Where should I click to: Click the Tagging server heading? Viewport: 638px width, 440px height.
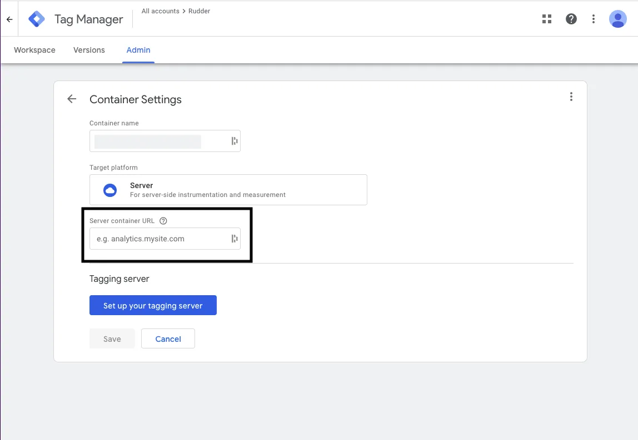[119, 279]
